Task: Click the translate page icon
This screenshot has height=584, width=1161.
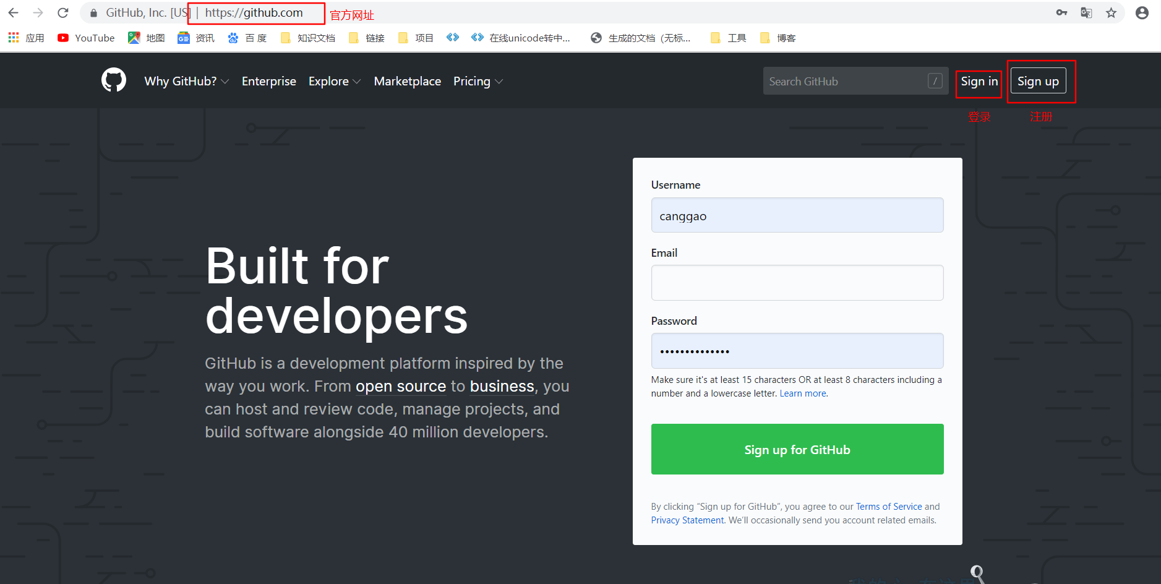Action: pyautogui.click(x=1086, y=12)
